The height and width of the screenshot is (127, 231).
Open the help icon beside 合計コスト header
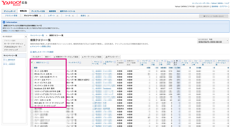(179, 61)
